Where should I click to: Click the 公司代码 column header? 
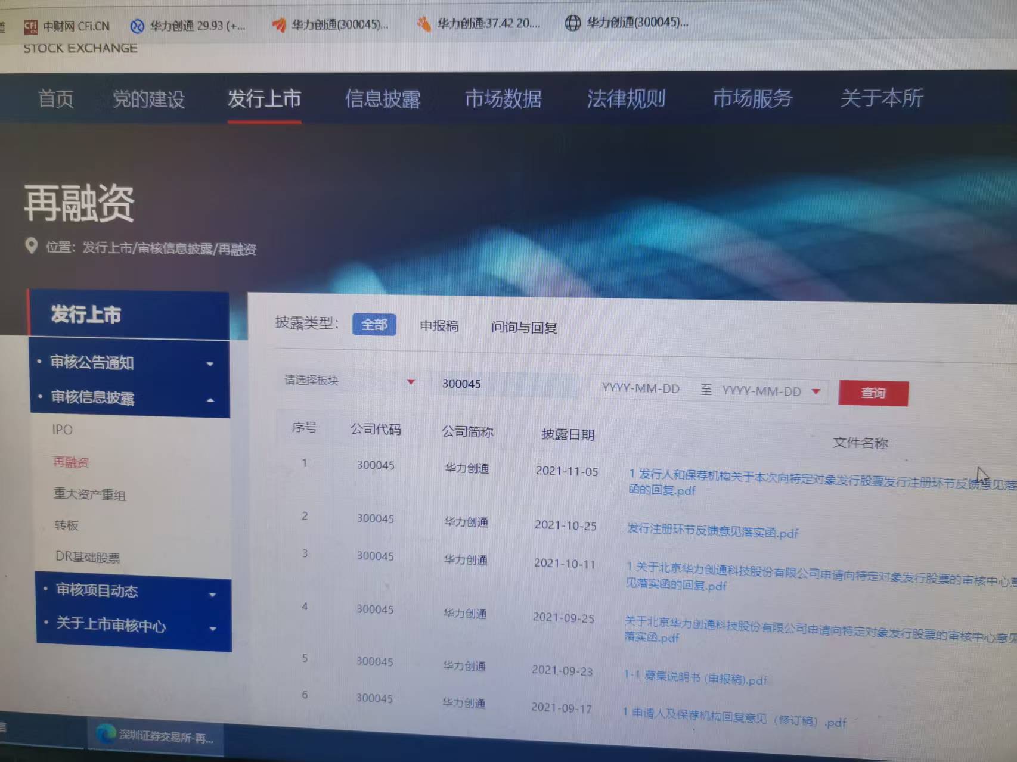[x=376, y=429]
